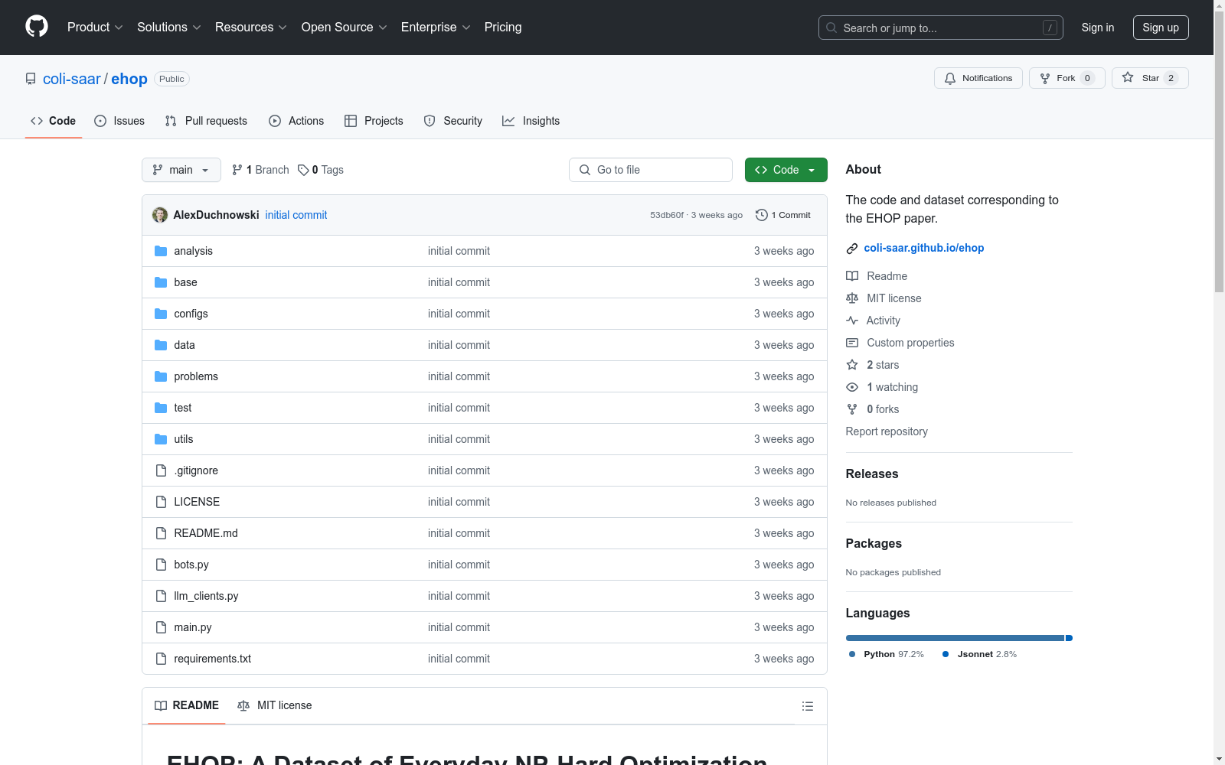Click the Python language bar segment
The width and height of the screenshot is (1225, 765).
tap(954, 638)
